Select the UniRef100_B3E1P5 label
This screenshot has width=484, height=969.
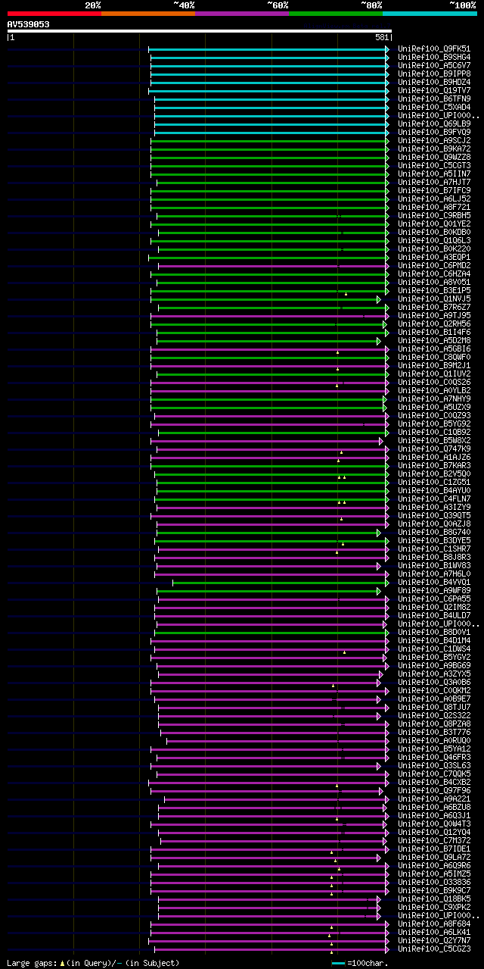coord(434,290)
